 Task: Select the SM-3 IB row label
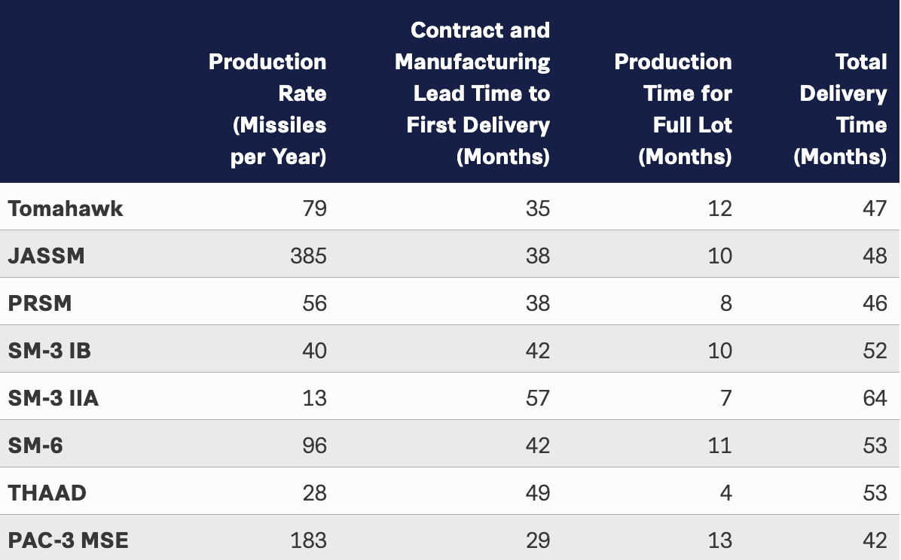click(x=50, y=351)
